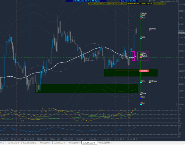Select the upper green zone with red line

click(131, 73)
